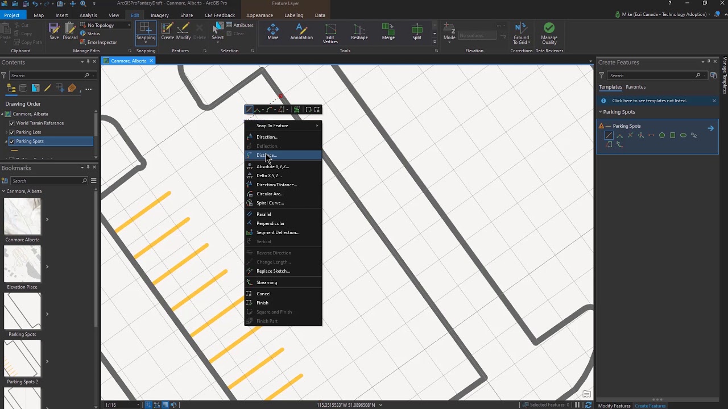The height and width of the screenshot is (409, 728).
Task: Open Parking Spots bookmark thumbnail
Action: click(x=23, y=311)
